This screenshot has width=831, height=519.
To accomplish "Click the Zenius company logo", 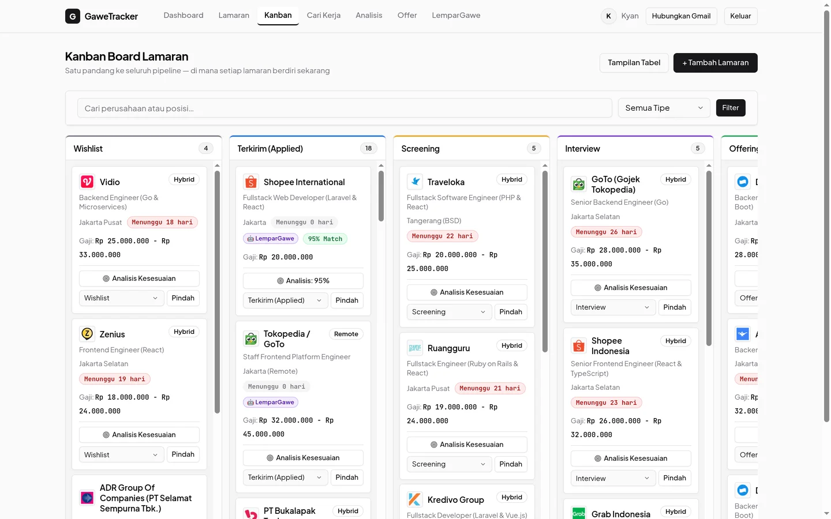I will [87, 334].
